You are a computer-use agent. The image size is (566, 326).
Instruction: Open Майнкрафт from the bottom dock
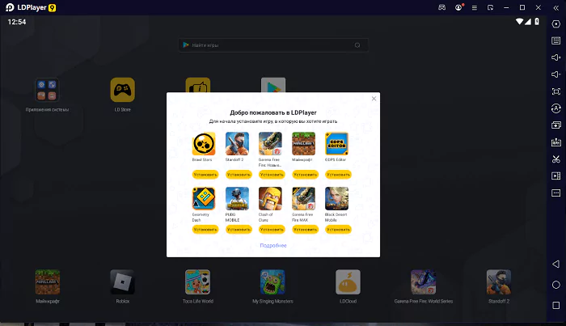pyautogui.click(x=47, y=282)
